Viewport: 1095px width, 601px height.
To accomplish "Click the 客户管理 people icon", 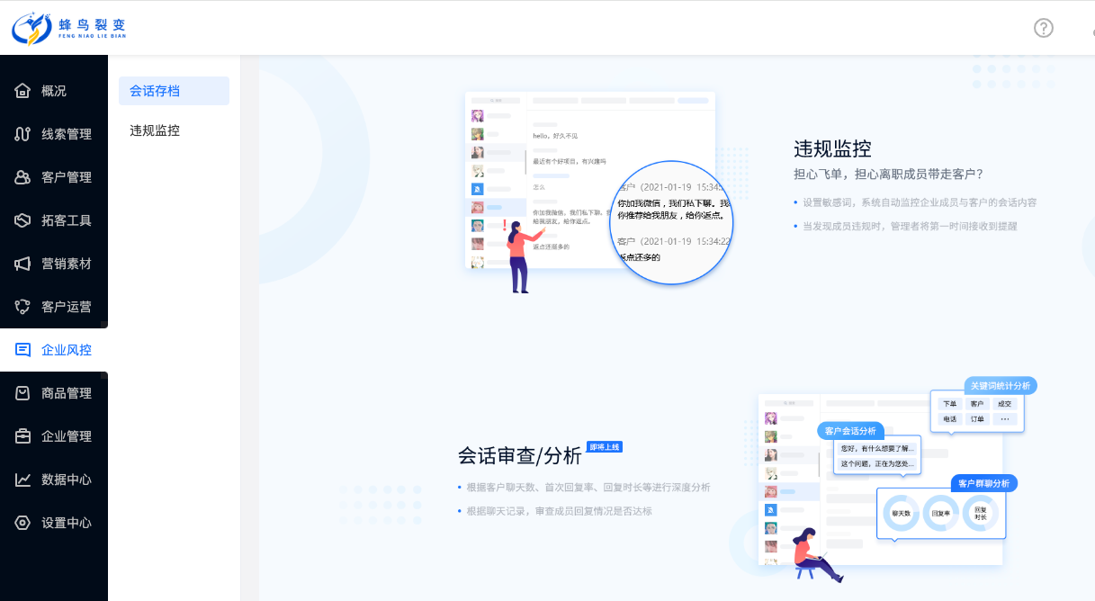I will [x=23, y=177].
